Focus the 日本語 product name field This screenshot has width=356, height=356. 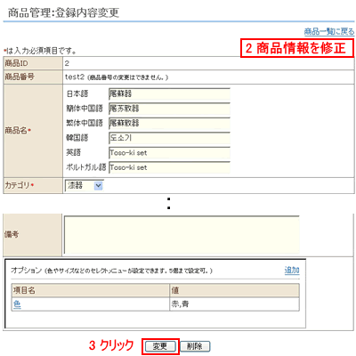coord(169,94)
